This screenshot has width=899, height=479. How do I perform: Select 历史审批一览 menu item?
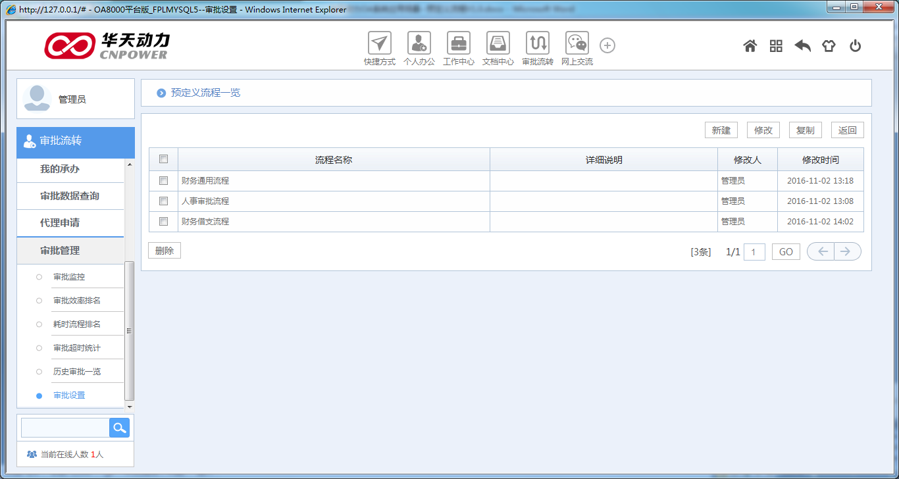point(77,372)
